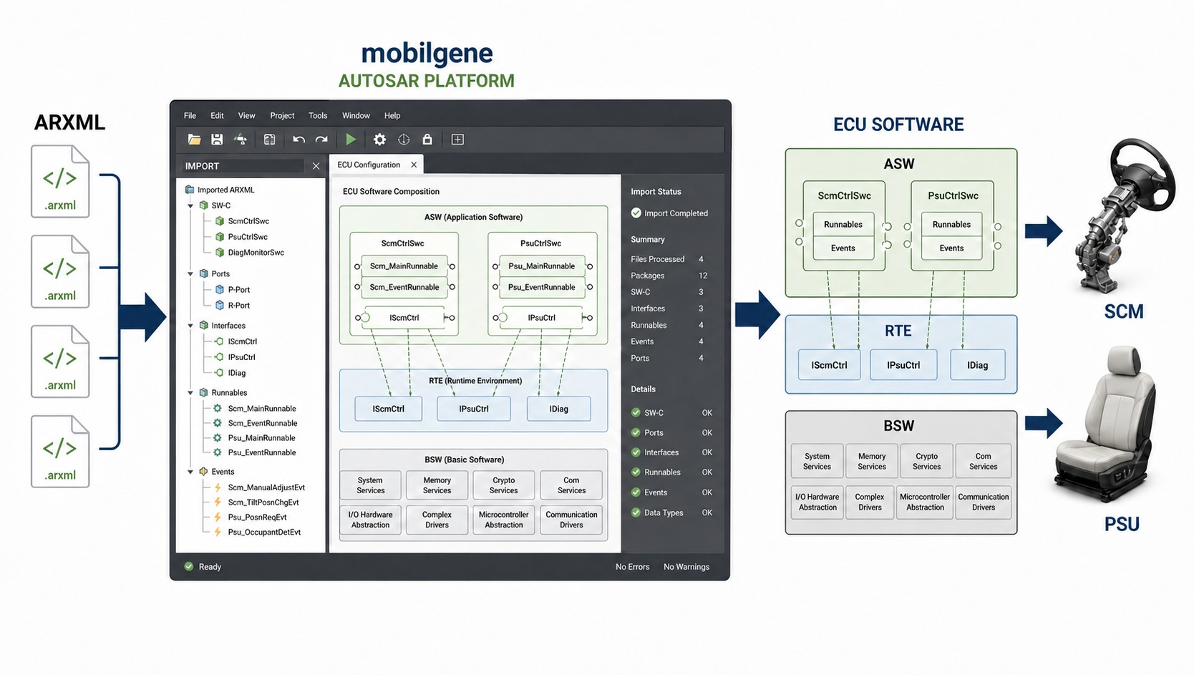The width and height of the screenshot is (1194, 675).
Task: Select Psu_PosnReqEvt in the Events group
Action: pos(257,517)
